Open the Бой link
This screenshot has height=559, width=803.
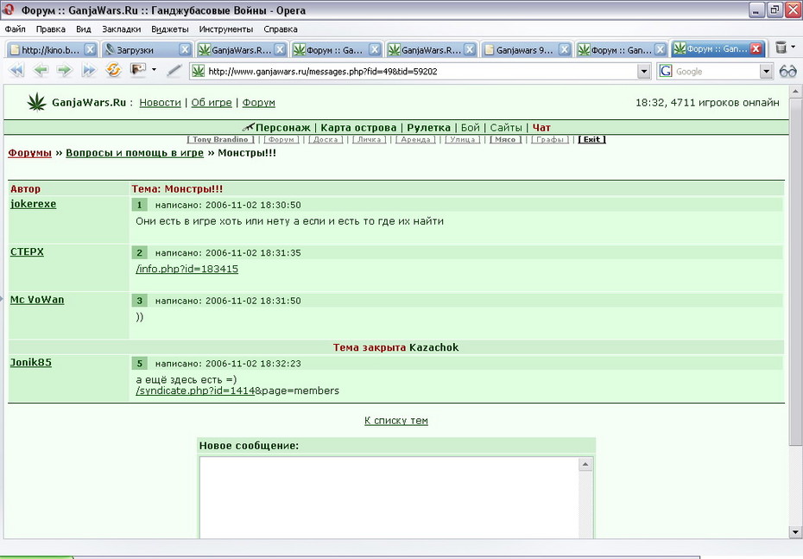point(470,128)
